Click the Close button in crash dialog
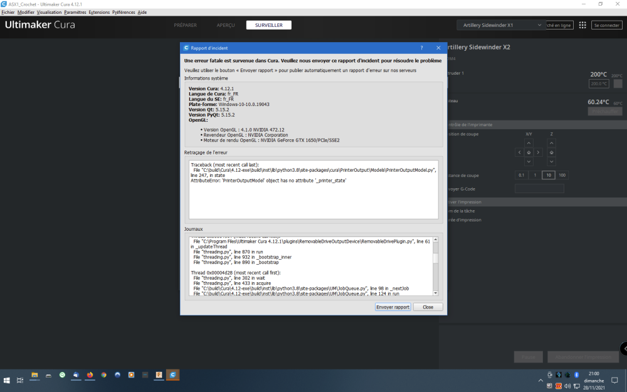This screenshot has width=627, height=392. click(428, 307)
